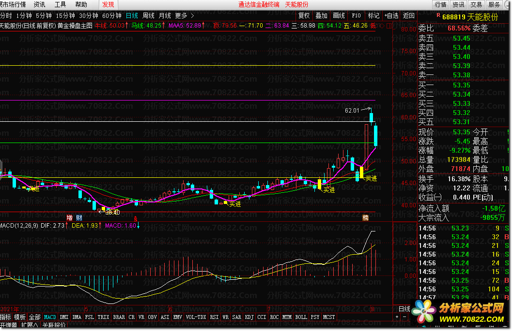Click 卖一 price 53.38
This screenshot has height=331, width=513.
461,75
